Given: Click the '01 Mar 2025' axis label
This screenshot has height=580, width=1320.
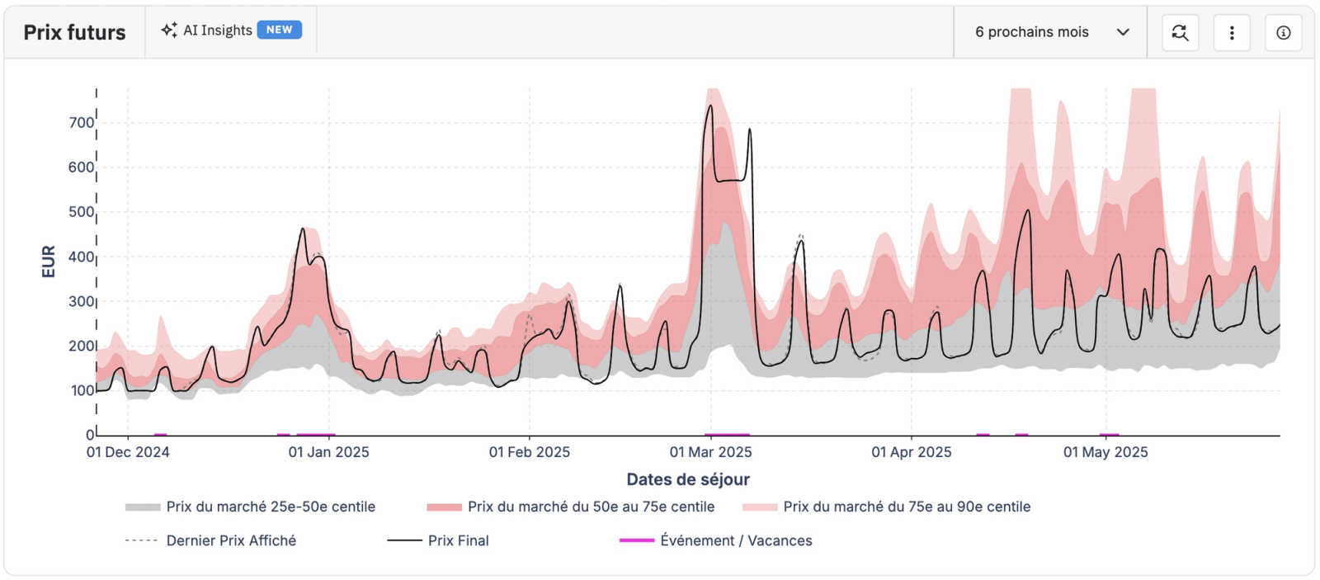Looking at the screenshot, I should coord(711,452).
